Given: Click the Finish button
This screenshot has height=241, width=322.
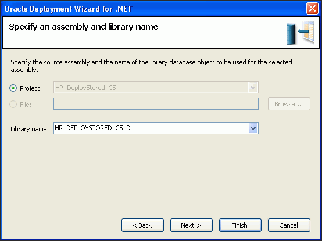Looking at the screenshot, I should point(240,225).
